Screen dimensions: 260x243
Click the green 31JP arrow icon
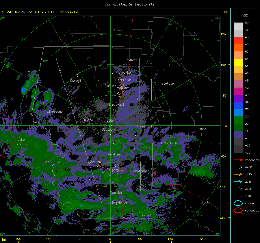238,189
